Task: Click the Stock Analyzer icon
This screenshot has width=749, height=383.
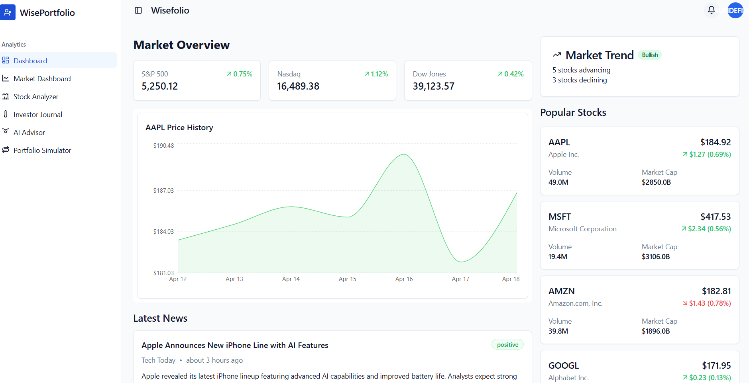Action: (6, 96)
